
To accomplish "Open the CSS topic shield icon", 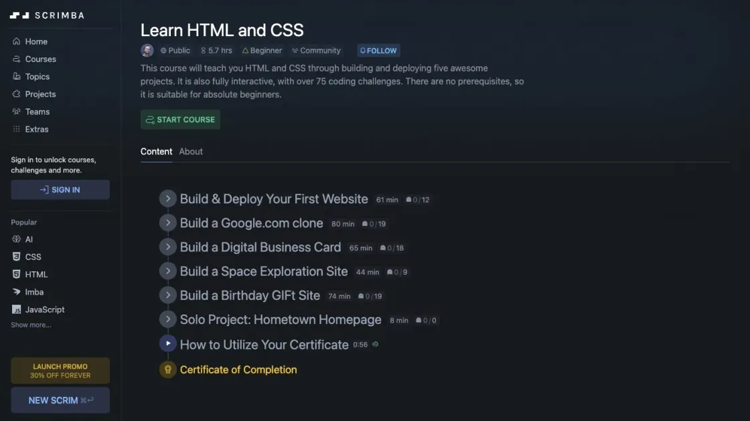I will tap(17, 256).
